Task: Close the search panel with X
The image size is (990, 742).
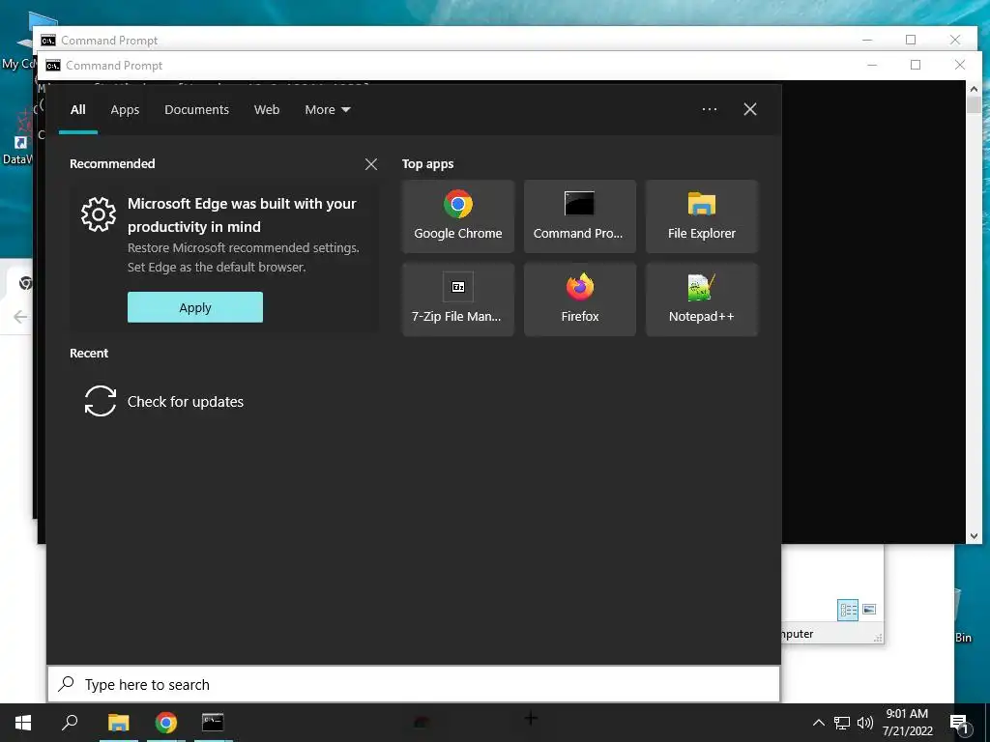Action: coord(750,109)
